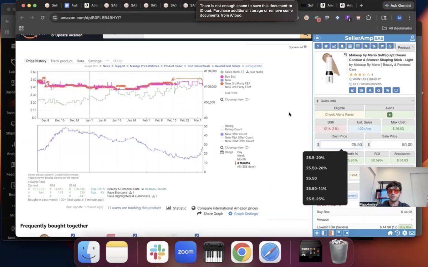Select 25.5-25% autocomplete suggestion
This screenshot has height=267, width=428.
325,199
